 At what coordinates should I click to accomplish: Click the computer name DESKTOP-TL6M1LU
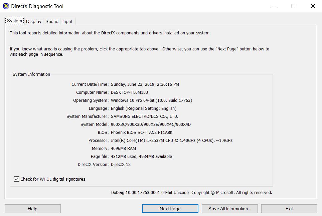coord(129,92)
